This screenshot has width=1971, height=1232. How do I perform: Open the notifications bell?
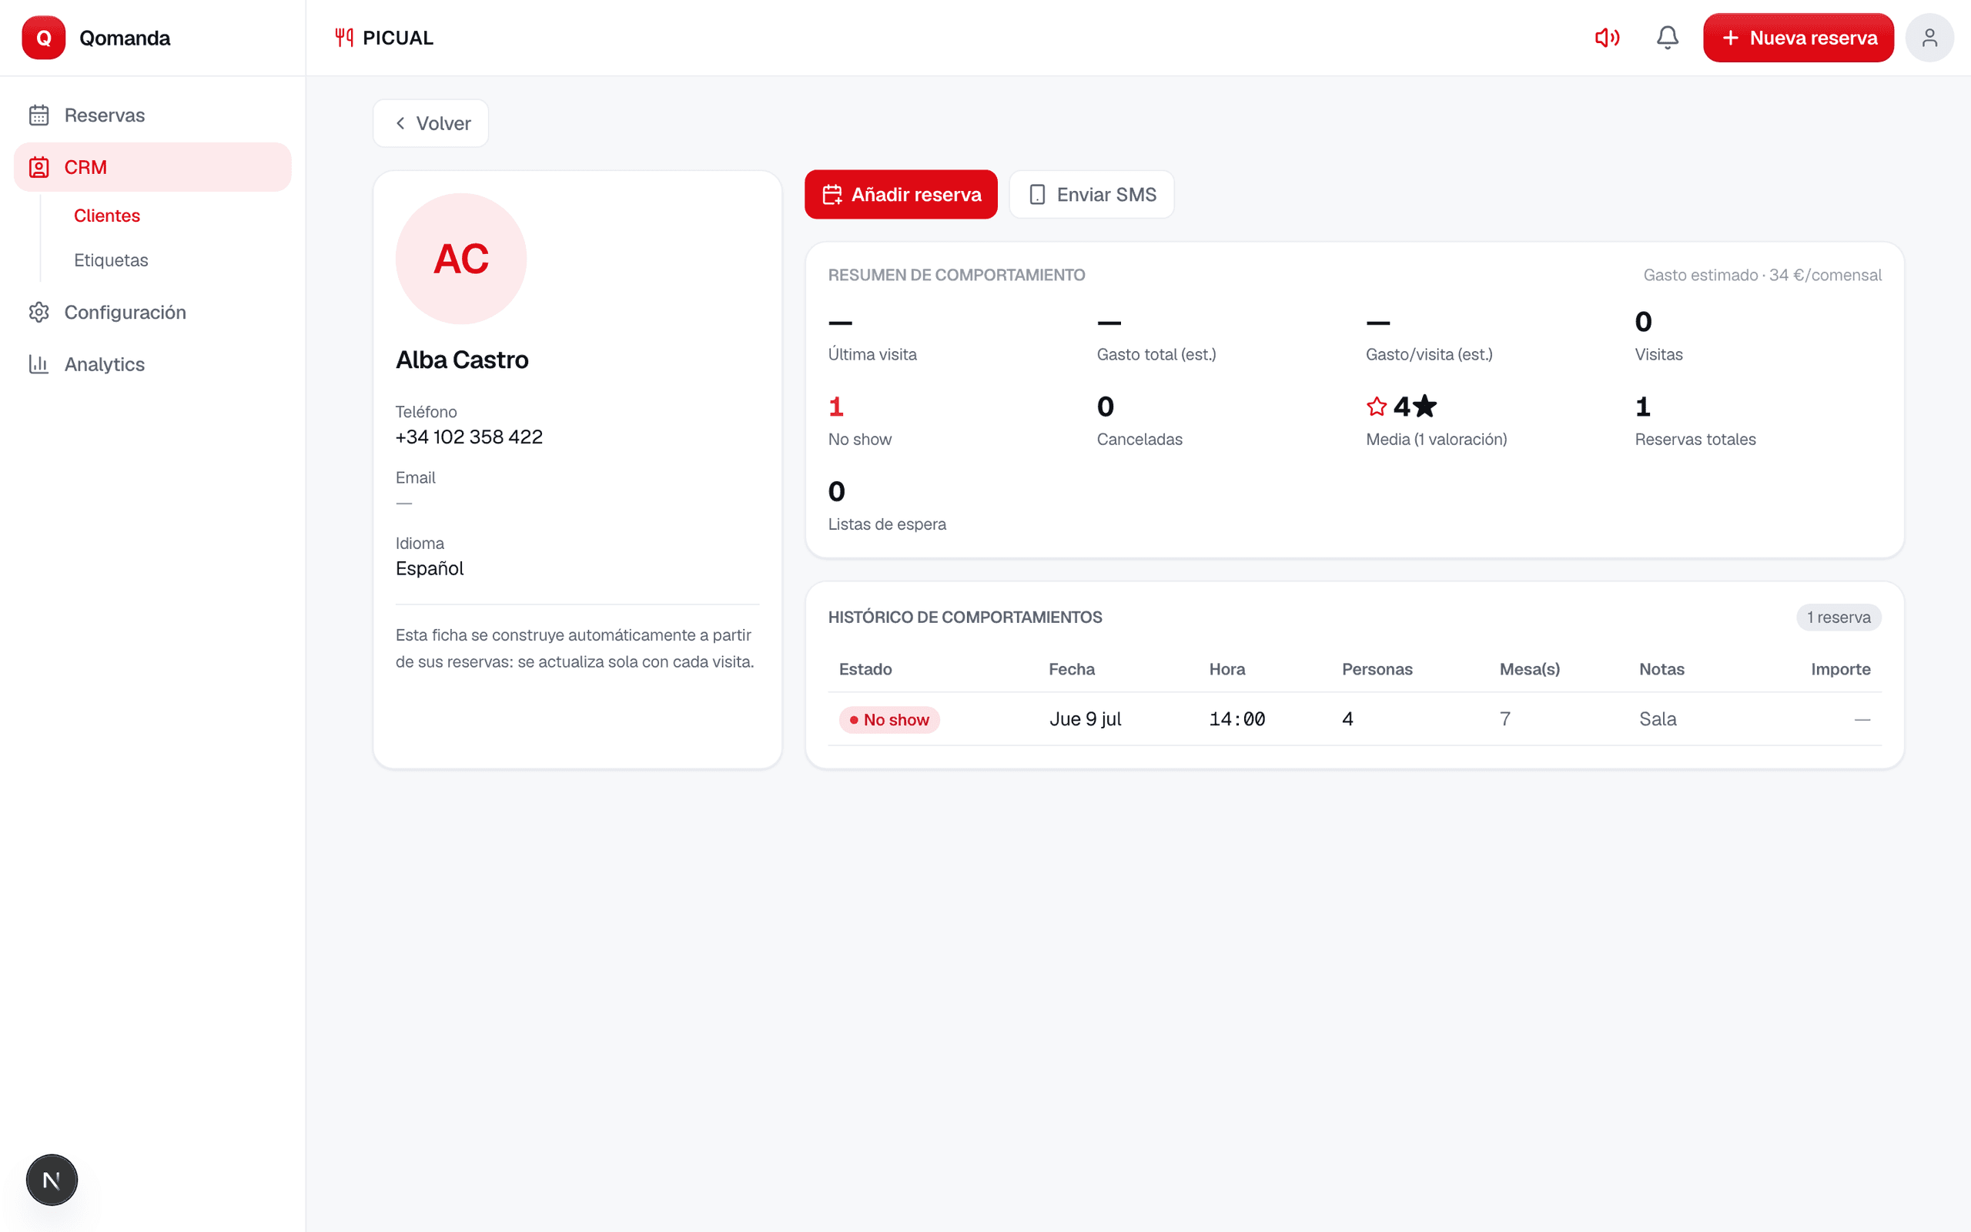pos(1667,38)
